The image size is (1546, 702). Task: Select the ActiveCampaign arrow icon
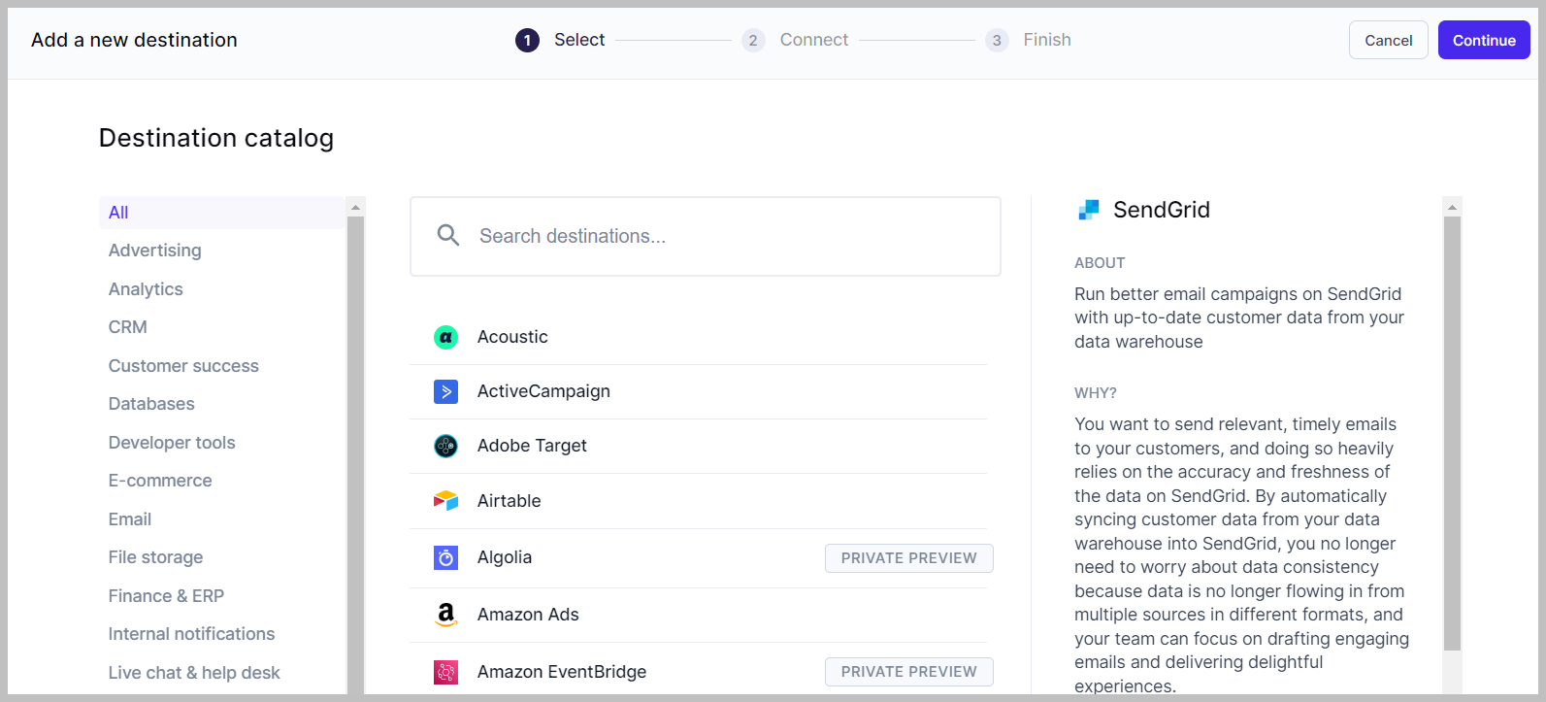tap(445, 391)
